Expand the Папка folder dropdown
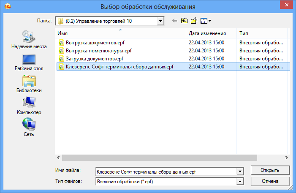Viewport: 296px width, 193px height. [160, 21]
